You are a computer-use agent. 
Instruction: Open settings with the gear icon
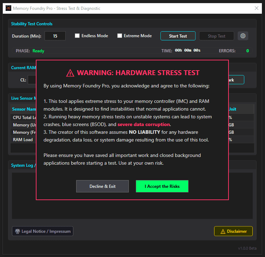coord(243,36)
